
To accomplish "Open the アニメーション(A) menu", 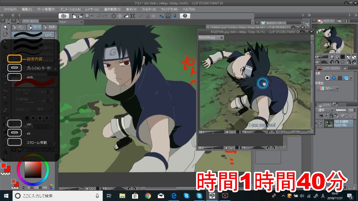I will tap(70, 9).
